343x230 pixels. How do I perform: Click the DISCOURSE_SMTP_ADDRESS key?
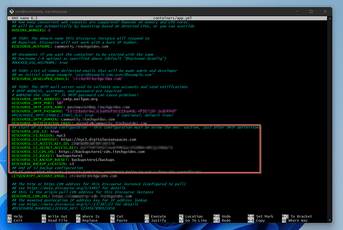36,99
